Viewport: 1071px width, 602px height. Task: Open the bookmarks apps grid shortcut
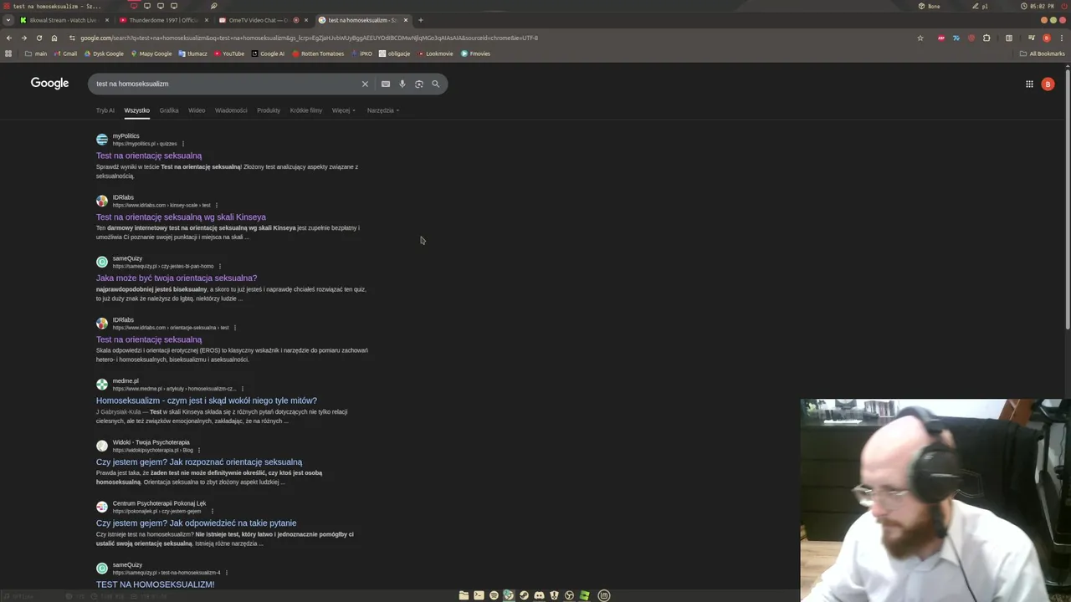click(8, 54)
